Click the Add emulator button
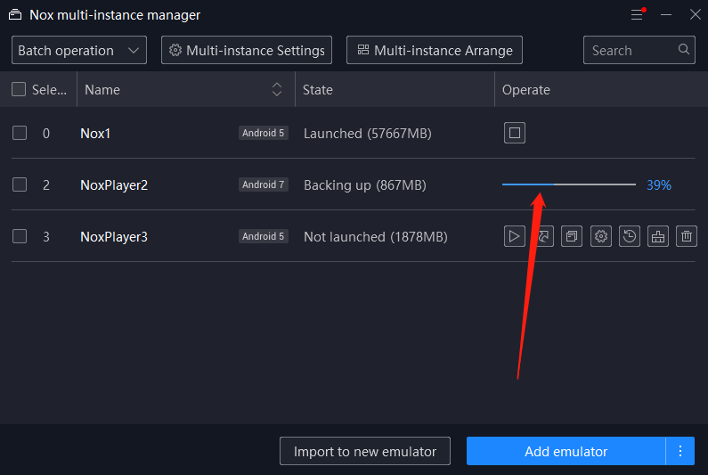The width and height of the screenshot is (708, 475). click(x=566, y=451)
